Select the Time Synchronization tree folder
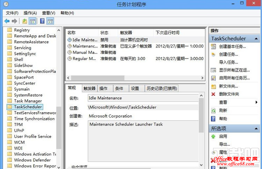The image size is (262, 169). click(34, 119)
